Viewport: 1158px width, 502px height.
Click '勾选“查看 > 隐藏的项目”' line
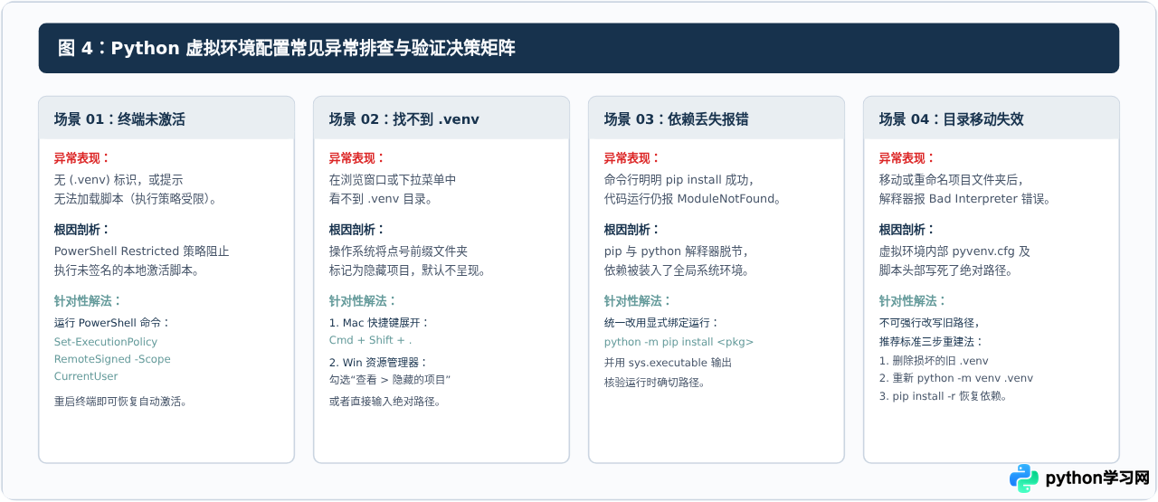[x=390, y=379]
